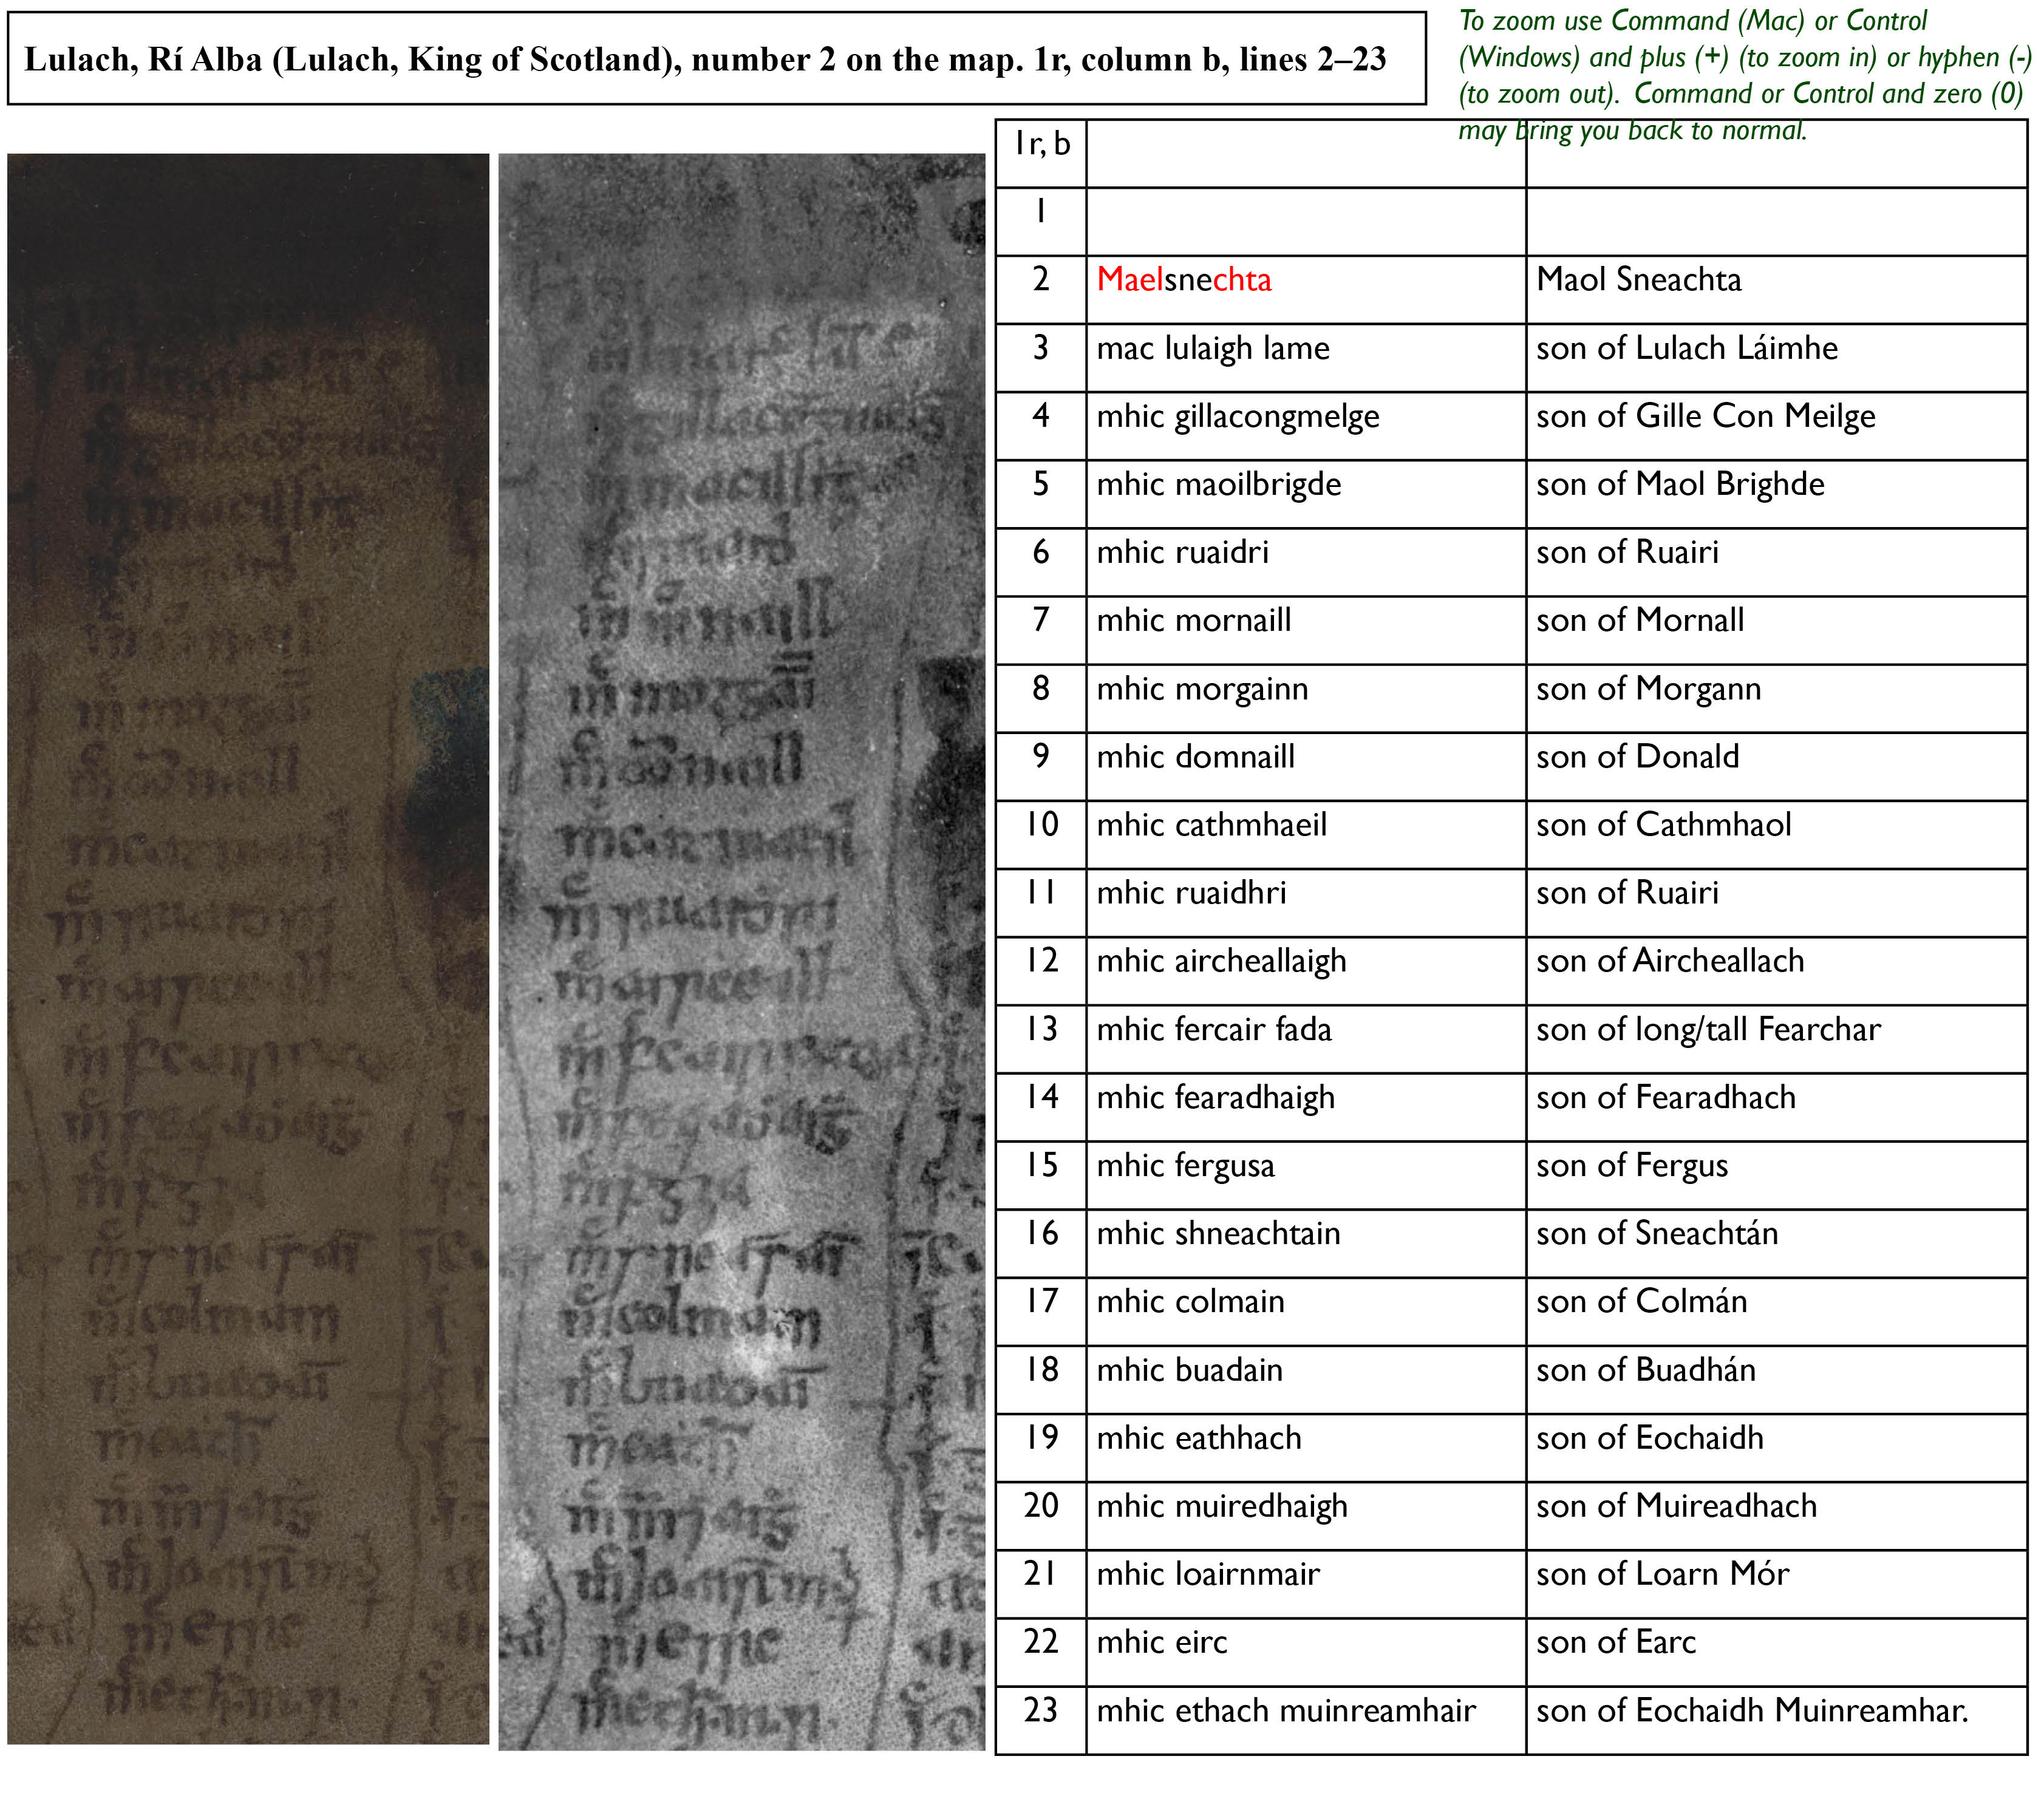Click 'son of long/tall Fearchar' cell
2044x1793 pixels.
click(x=1777, y=1039)
